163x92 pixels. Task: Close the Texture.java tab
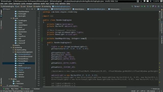[120, 9]
